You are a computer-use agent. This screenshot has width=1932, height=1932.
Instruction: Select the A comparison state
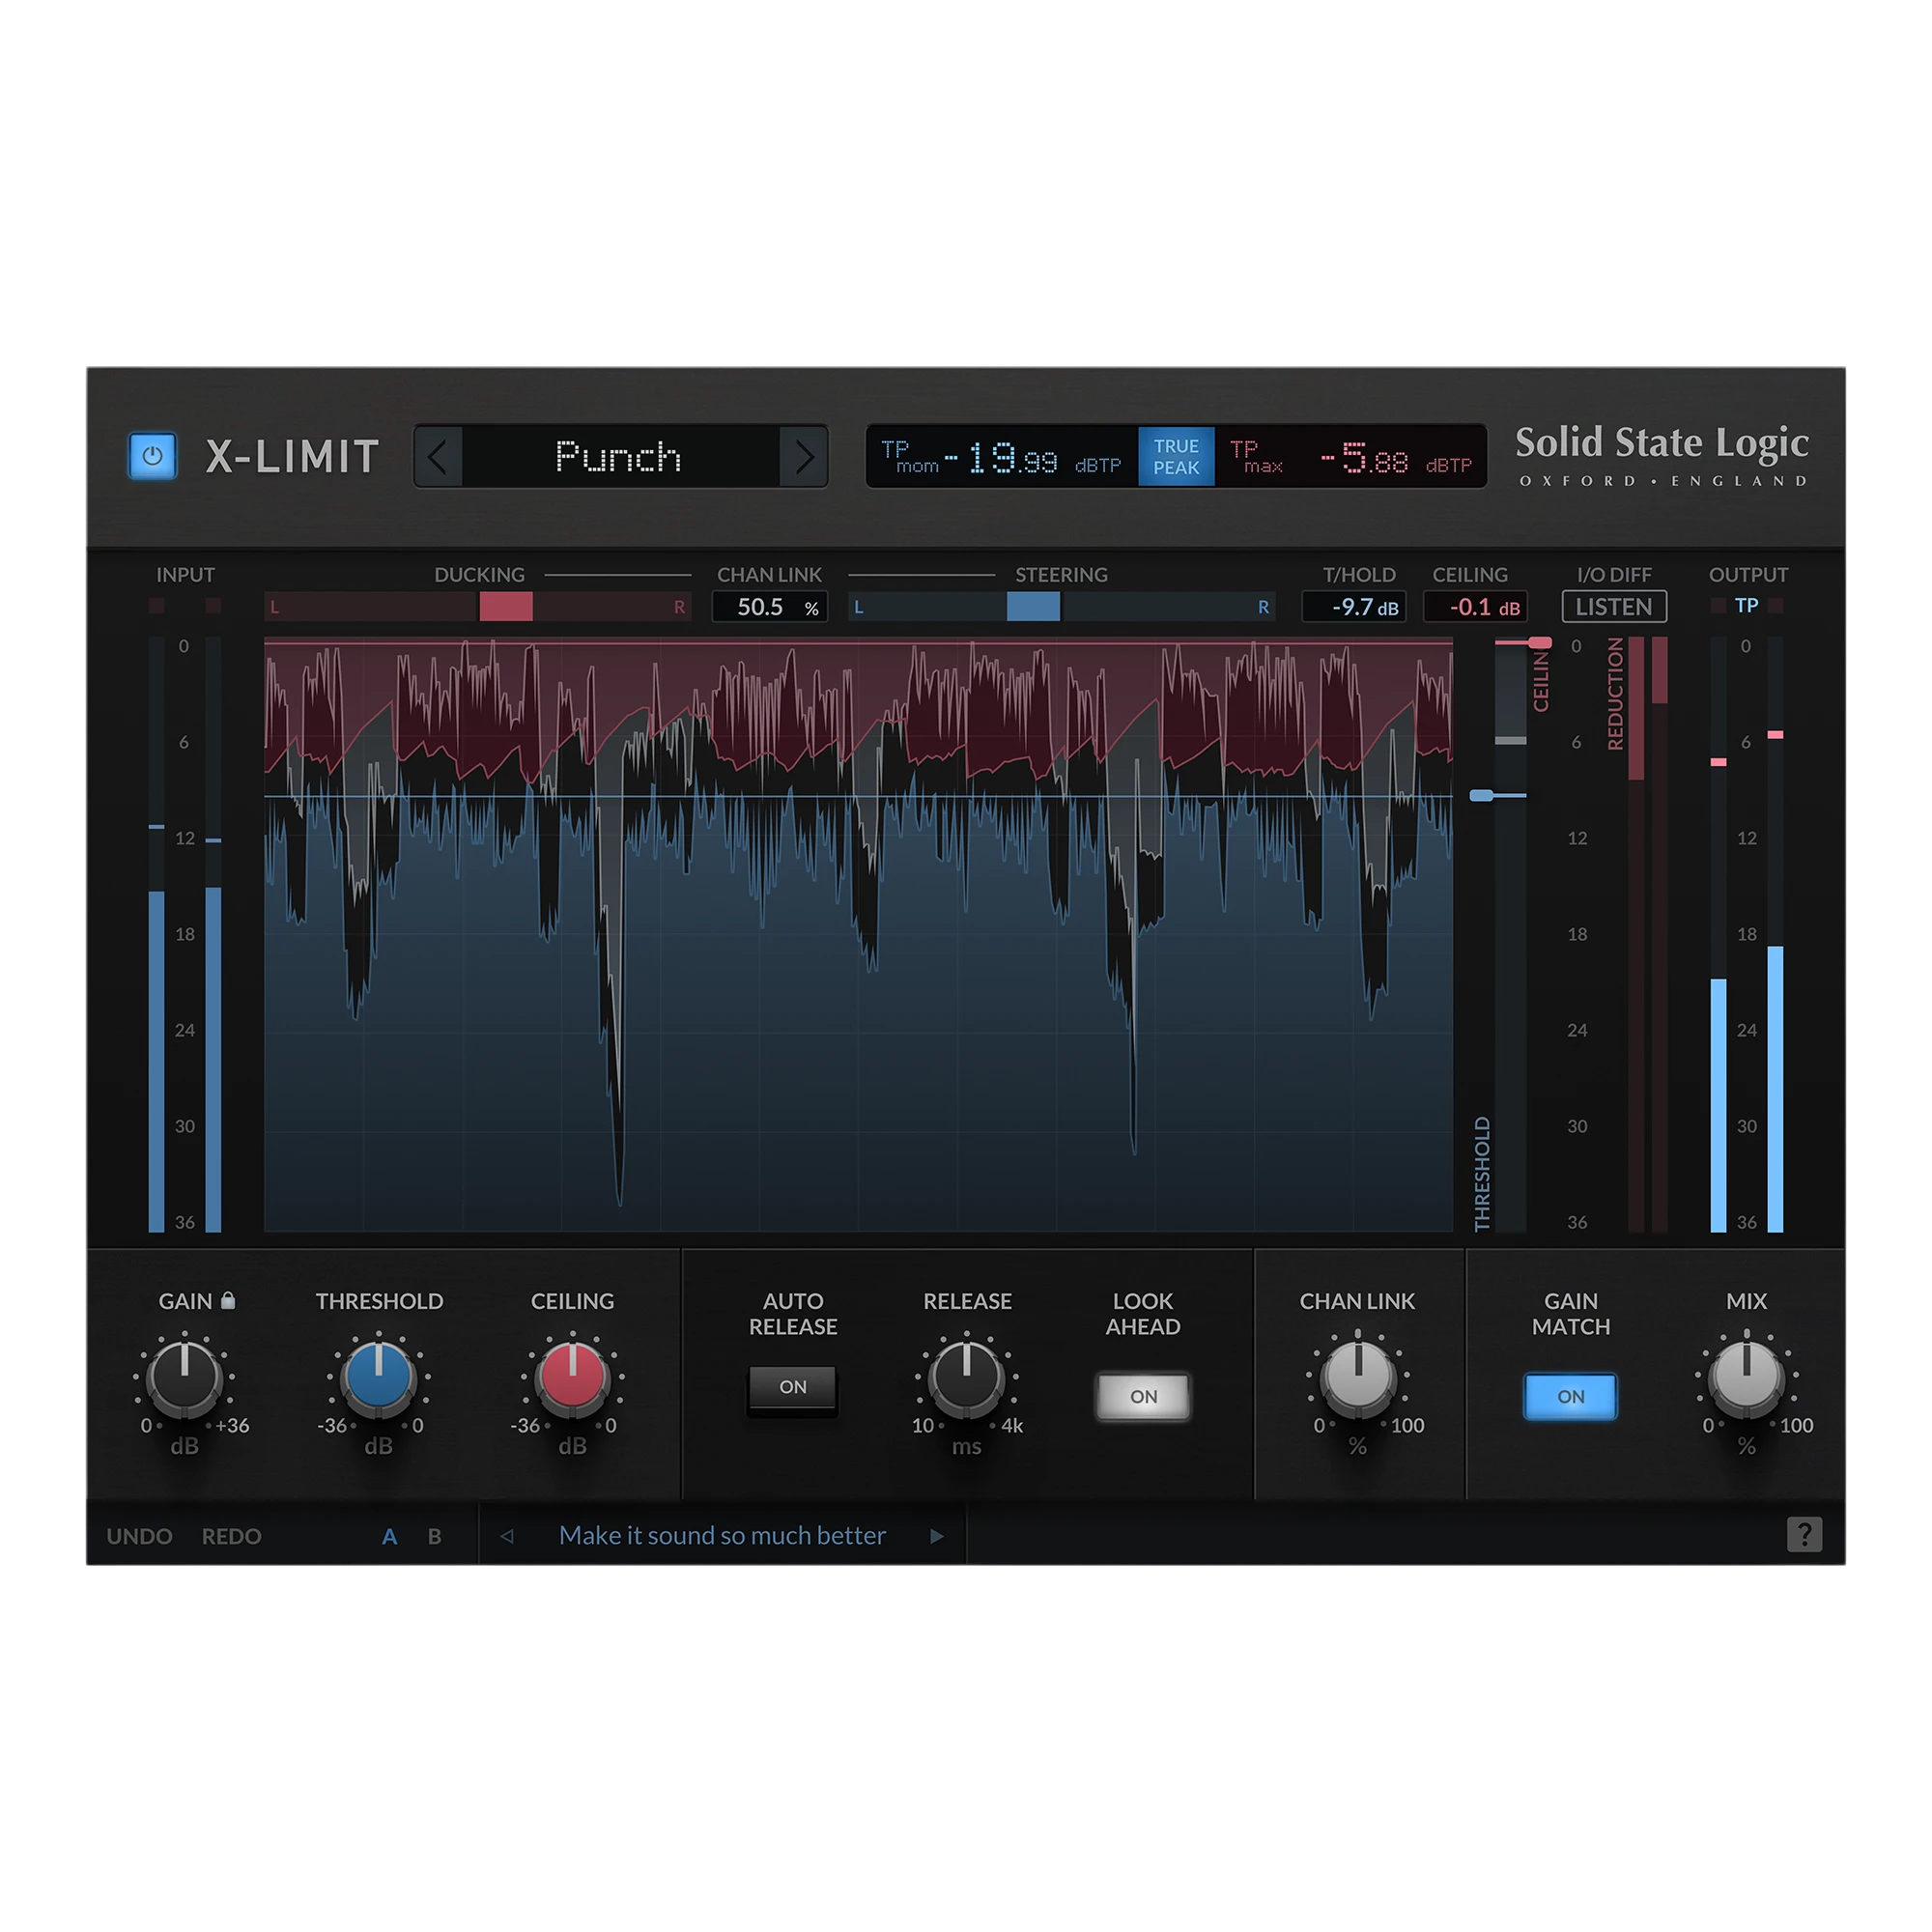point(390,1536)
